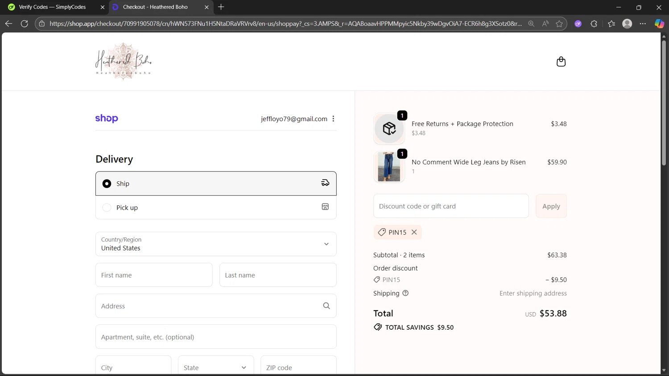Viewport: 669px width, 376px height.
Task: Open Read Aloud in address bar
Action: pos(545,24)
